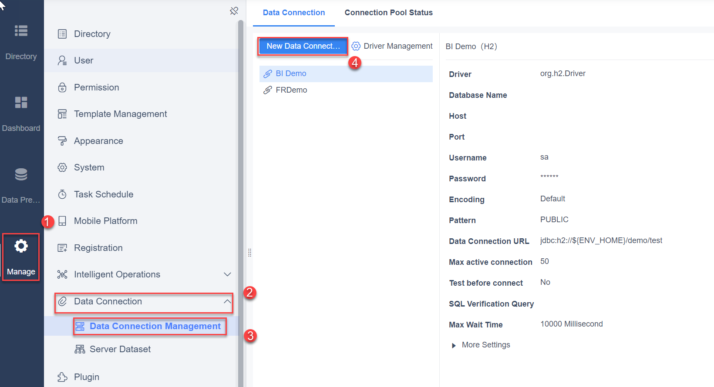Click the System label

(89, 167)
